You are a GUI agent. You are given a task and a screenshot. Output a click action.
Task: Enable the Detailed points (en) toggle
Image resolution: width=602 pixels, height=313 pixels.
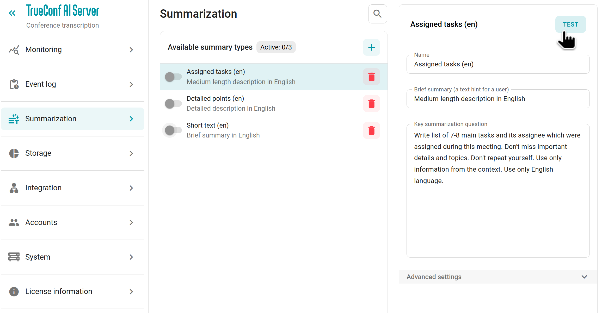coord(173,104)
